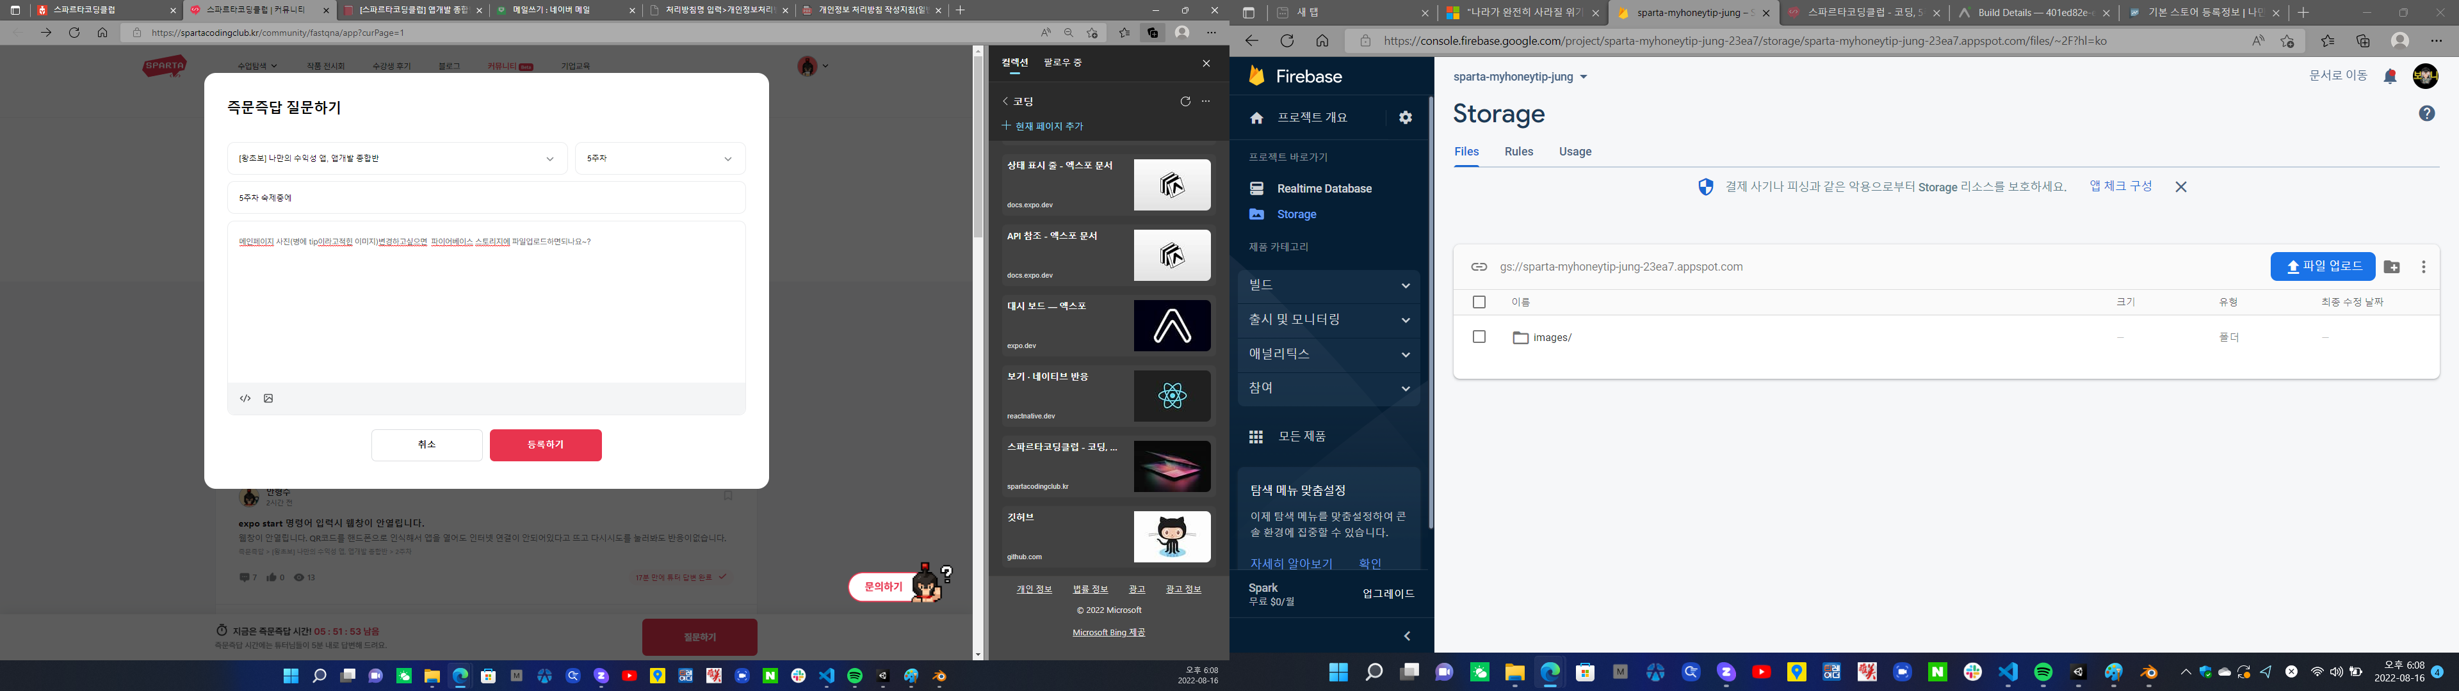Refresh the 코딩 collection in Edge sidebar
The image size is (2459, 691).
coord(1185,101)
